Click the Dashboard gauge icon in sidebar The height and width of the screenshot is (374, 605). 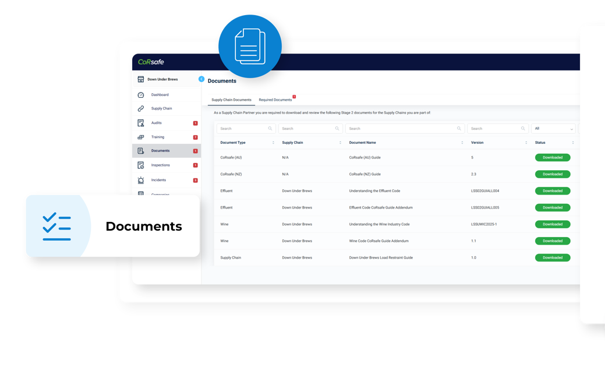coord(141,95)
